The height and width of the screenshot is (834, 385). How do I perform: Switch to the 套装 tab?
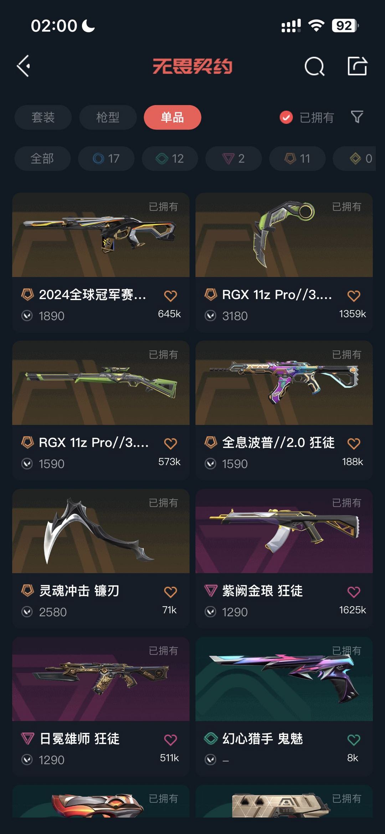tap(43, 117)
